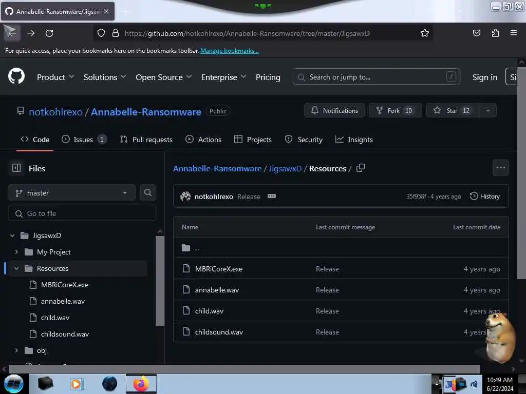Collapse the file tree panel icon
Viewport: 526px width, 394px height.
coord(16,168)
